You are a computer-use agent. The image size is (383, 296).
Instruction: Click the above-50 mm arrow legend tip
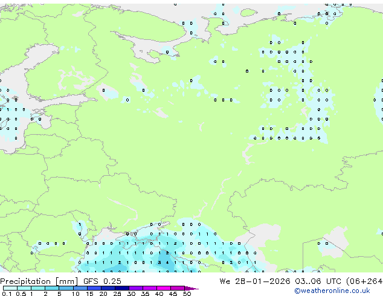click(191, 289)
